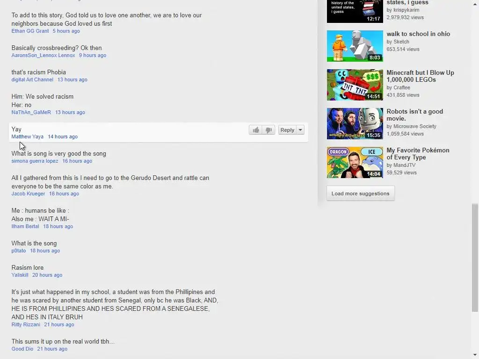Open 'history of the united states' thumbnail
The width and height of the screenshot is (479, 359).
[355, 11]
